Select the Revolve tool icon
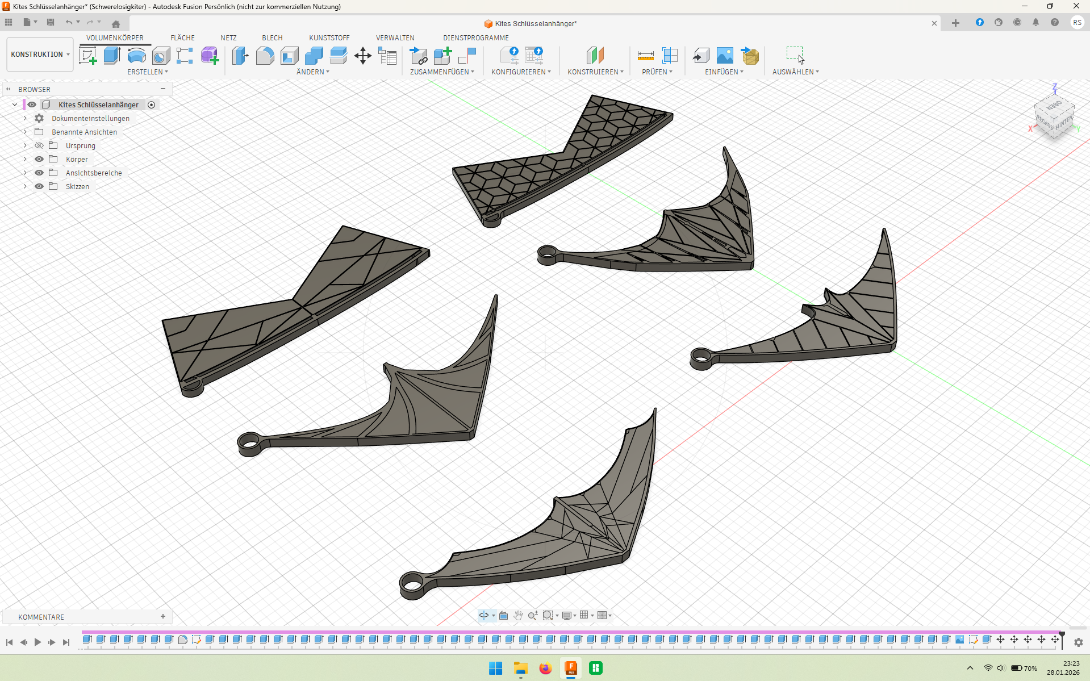The width and height of the screenshot is (1090, 681). click(x=136, y=56)
